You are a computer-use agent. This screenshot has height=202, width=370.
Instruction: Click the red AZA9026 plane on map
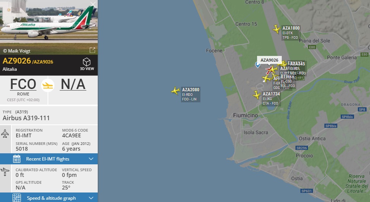point(269,70)
